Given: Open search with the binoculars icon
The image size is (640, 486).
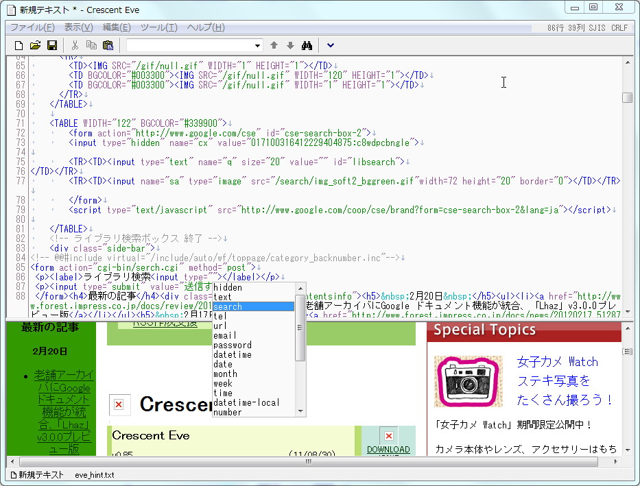Looking at the screenshot, I should point(307,45).
